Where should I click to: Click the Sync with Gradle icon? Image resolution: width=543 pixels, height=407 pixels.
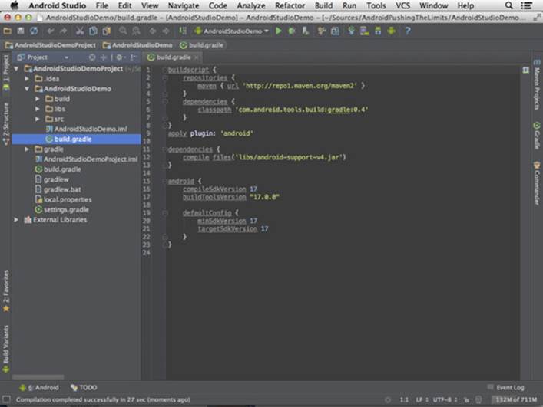tap(352, 31)
